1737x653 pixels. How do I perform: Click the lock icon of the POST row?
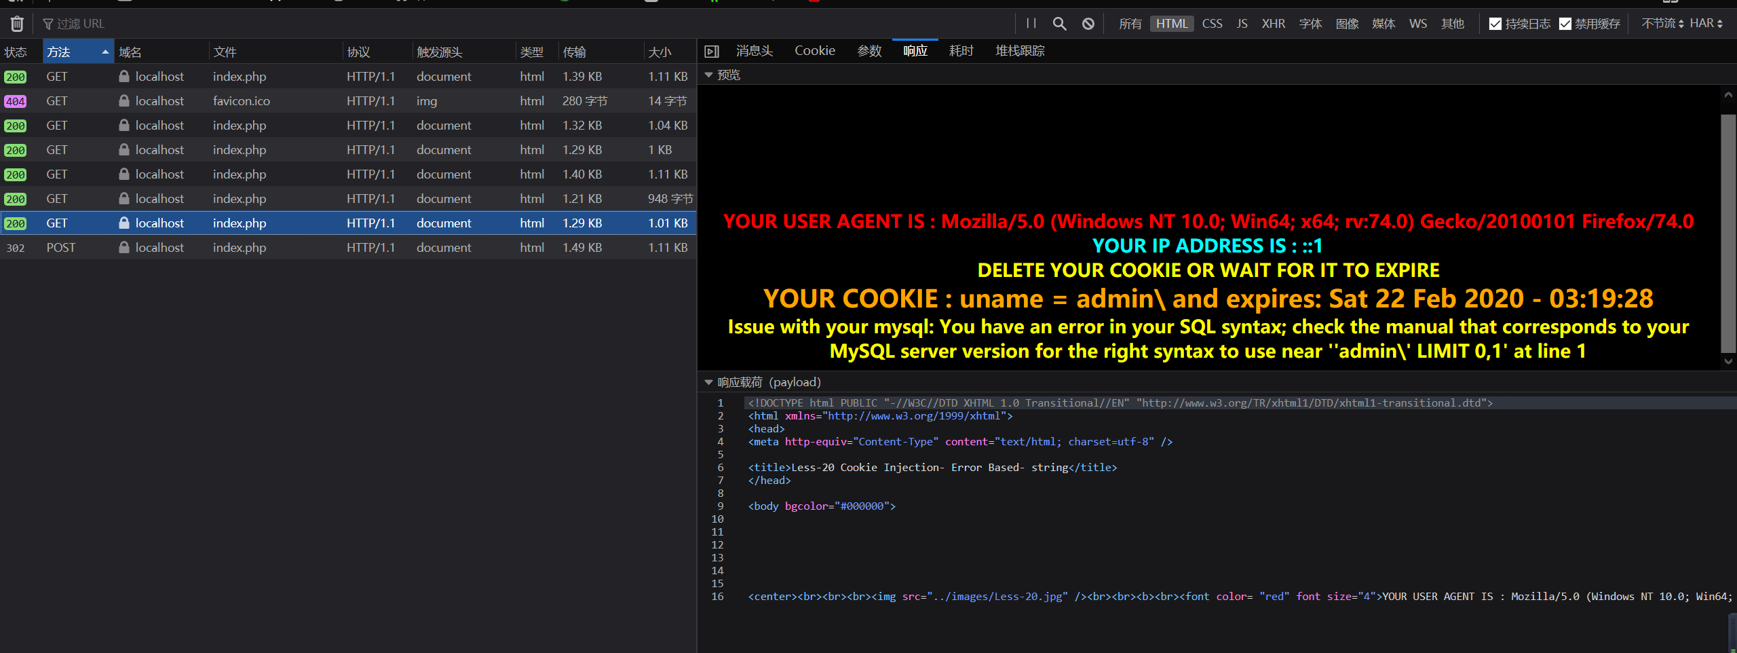(124, 247)
